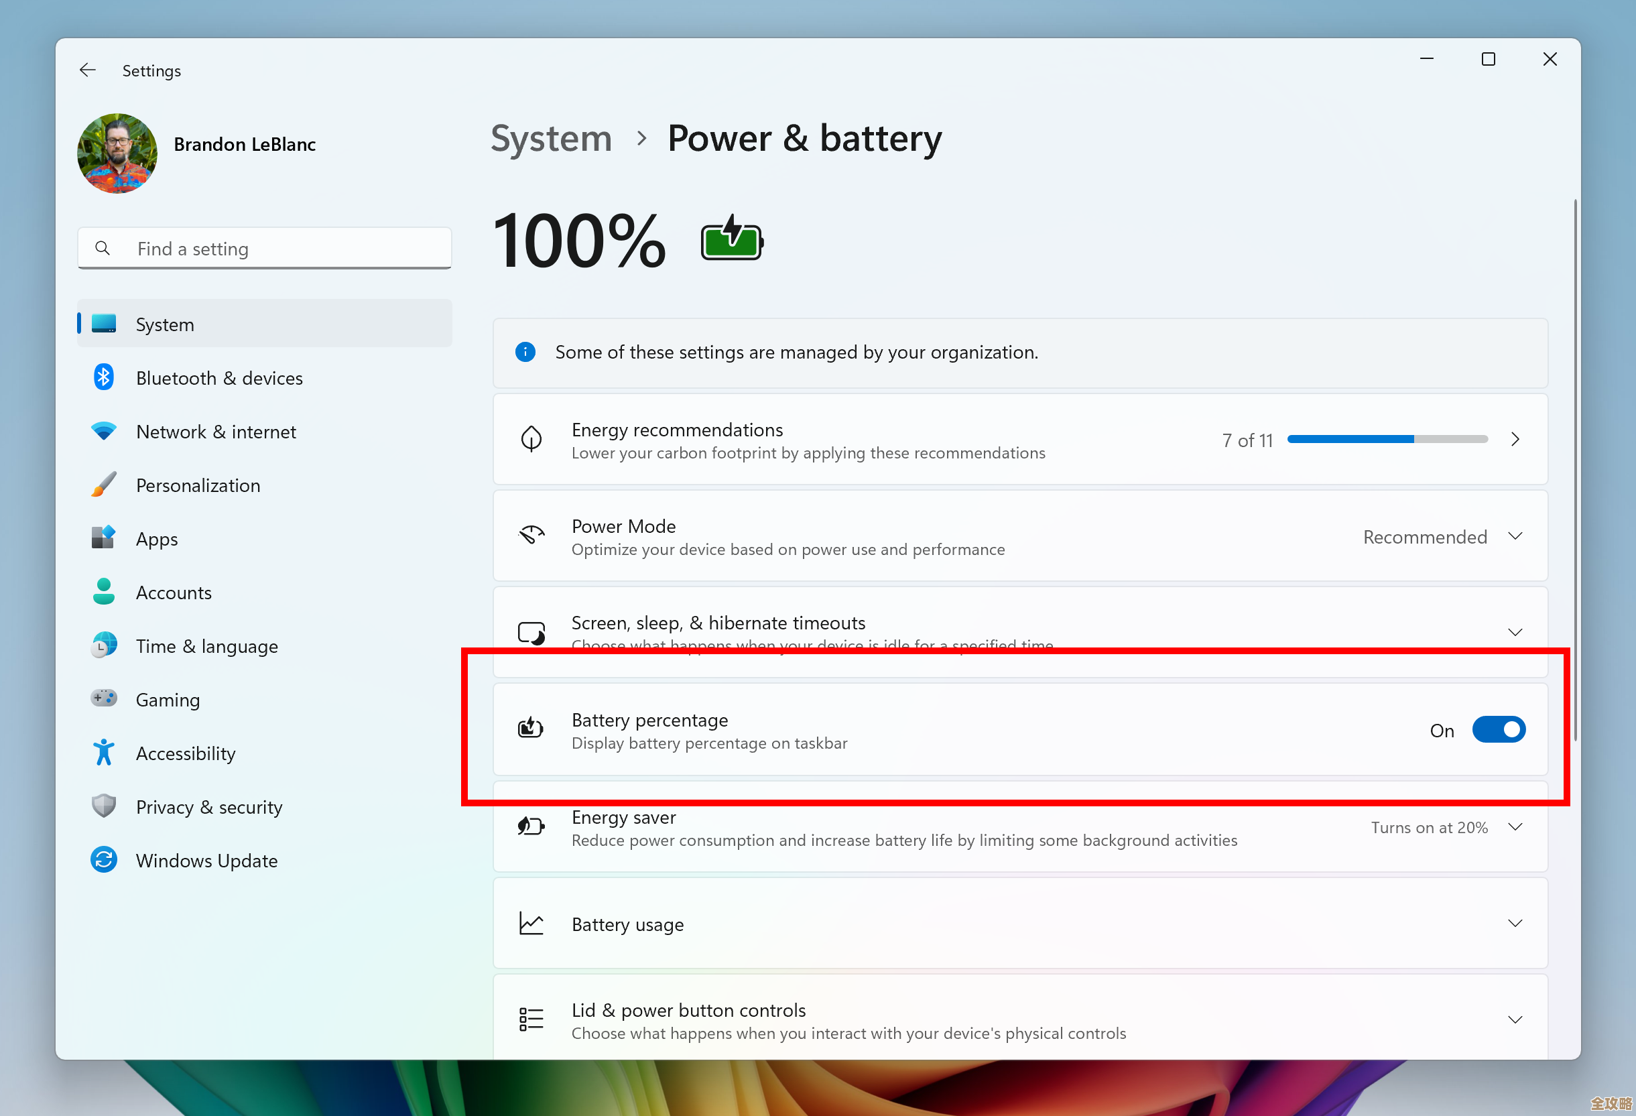The width and height of the screenshot is (1636, 1116).
Task: Click the System breadcrumb link
Action: [x=551, y=138]
